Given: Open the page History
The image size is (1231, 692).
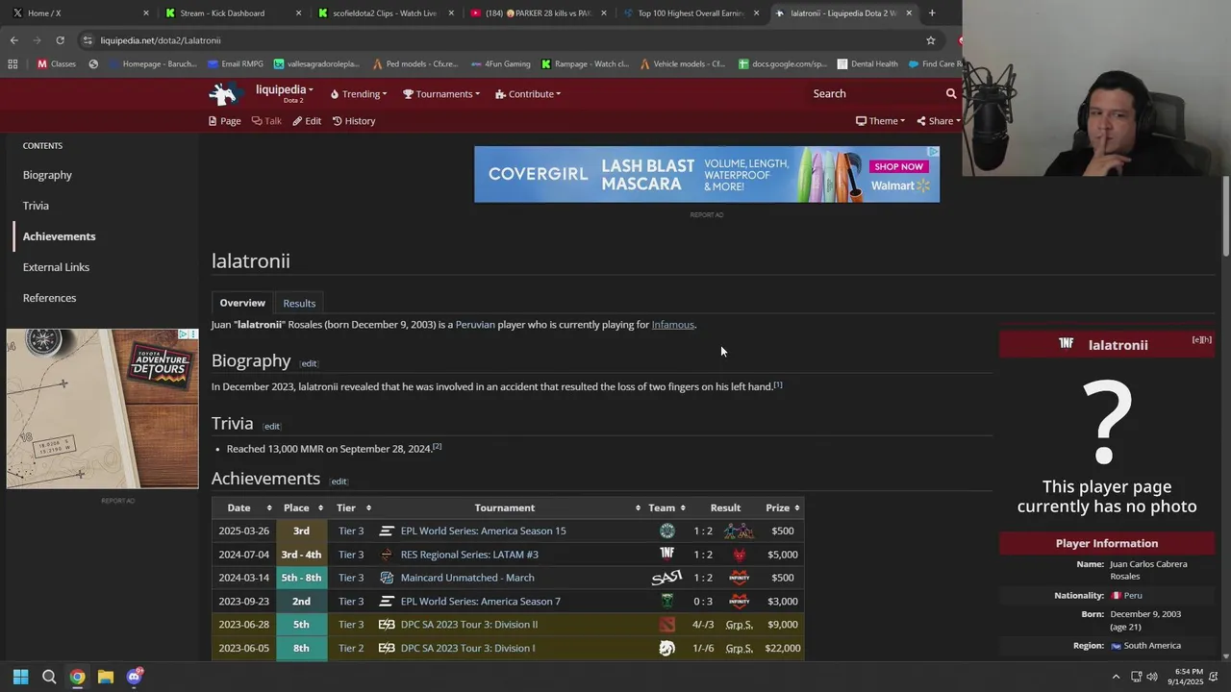Looking at the screenshot, I should point(354,120).
